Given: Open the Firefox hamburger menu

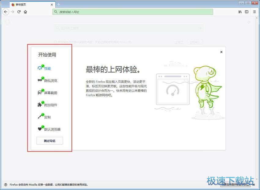Looking at the screenshot, I should [254, 12].
